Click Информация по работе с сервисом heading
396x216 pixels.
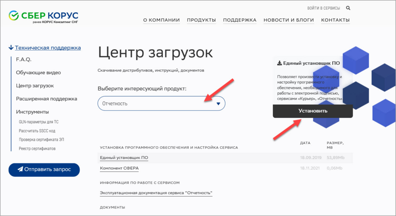[139, 183]
